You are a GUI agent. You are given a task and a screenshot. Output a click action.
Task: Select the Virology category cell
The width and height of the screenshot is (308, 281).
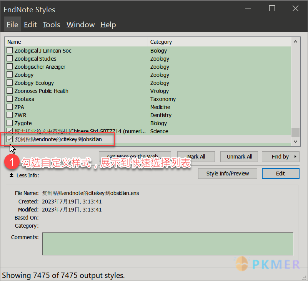point(159,91)
